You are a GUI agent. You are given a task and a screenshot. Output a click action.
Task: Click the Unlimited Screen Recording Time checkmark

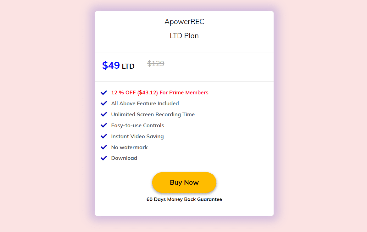point(104,114)
